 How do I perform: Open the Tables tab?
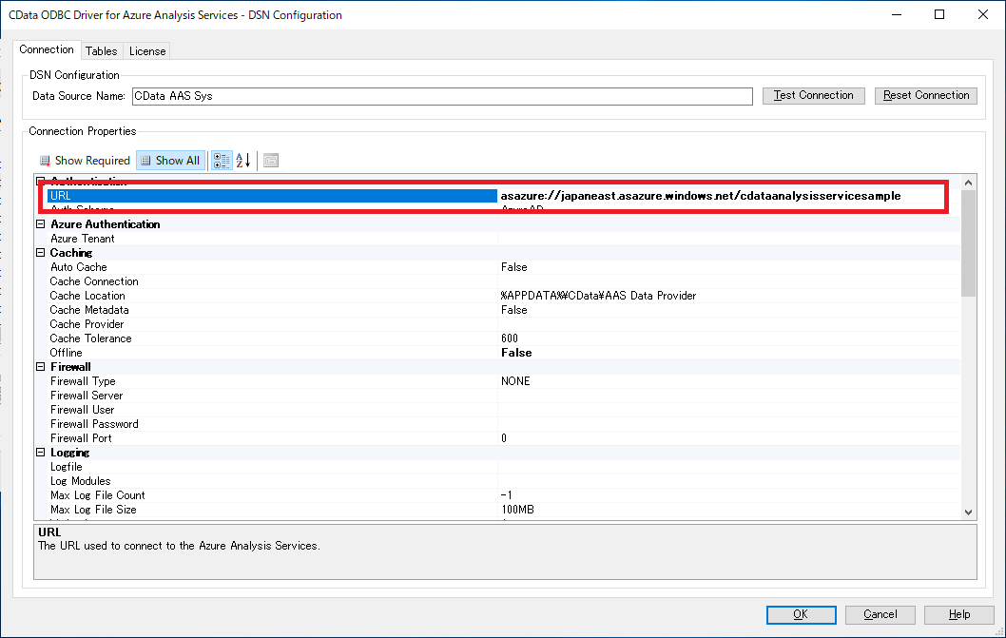click(x=102, y=51)
